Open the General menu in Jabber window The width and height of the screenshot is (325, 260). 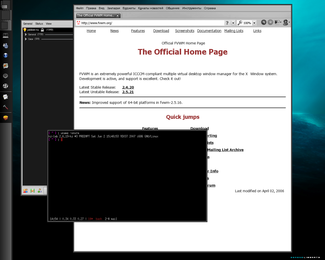coord(28,24)
